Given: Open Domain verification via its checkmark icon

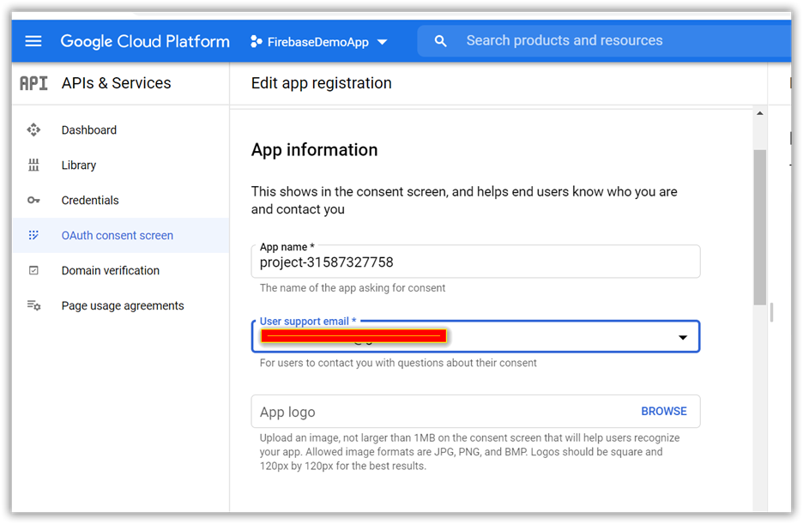Looking at the screenshot, I should 33,270.
